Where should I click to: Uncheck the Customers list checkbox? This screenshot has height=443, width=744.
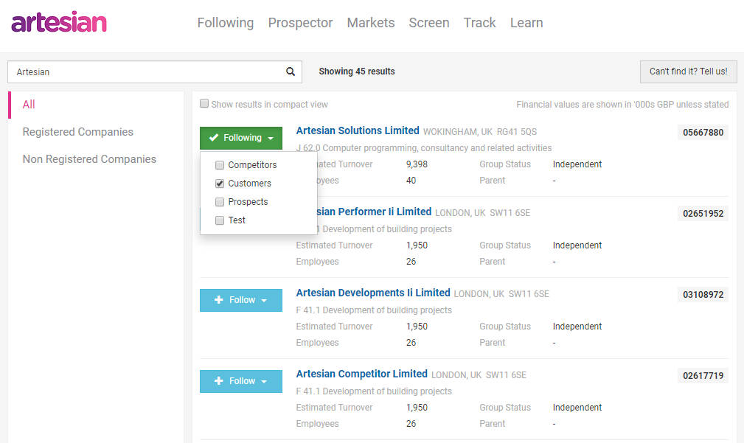220,184
